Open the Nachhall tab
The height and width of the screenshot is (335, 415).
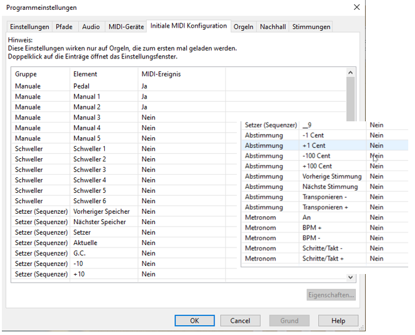coord(273,26)
